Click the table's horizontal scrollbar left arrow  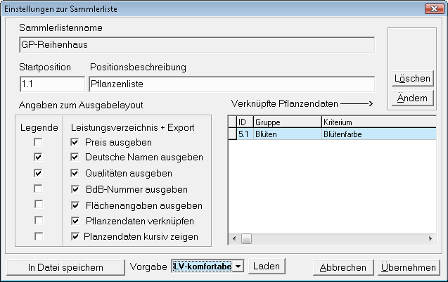[x=233, y=239]
